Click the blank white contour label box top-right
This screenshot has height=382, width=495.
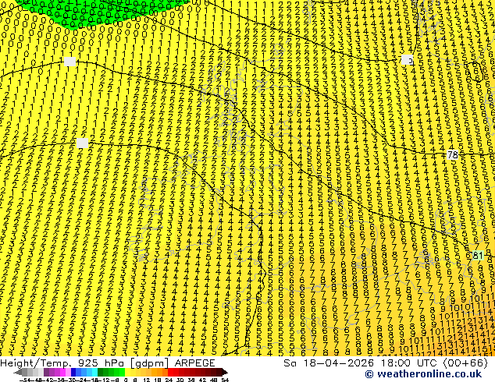408,59
